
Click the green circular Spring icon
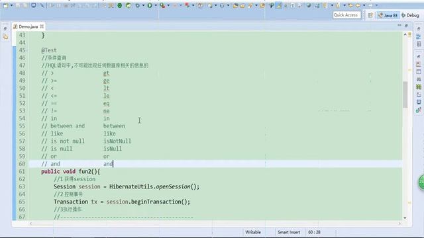119,5
